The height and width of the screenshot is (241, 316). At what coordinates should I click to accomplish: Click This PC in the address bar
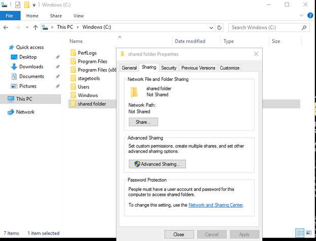pos(65,27)
